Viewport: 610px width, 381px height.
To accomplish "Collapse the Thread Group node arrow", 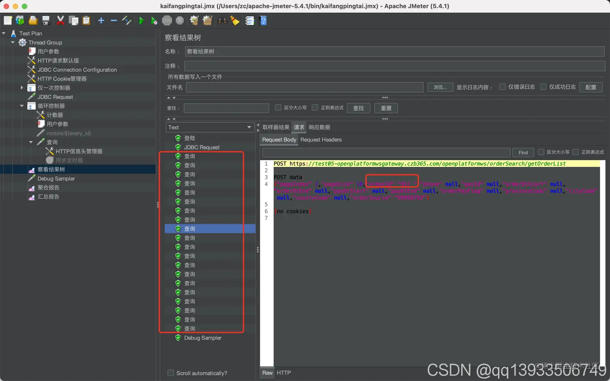I will tap(13, 42).
